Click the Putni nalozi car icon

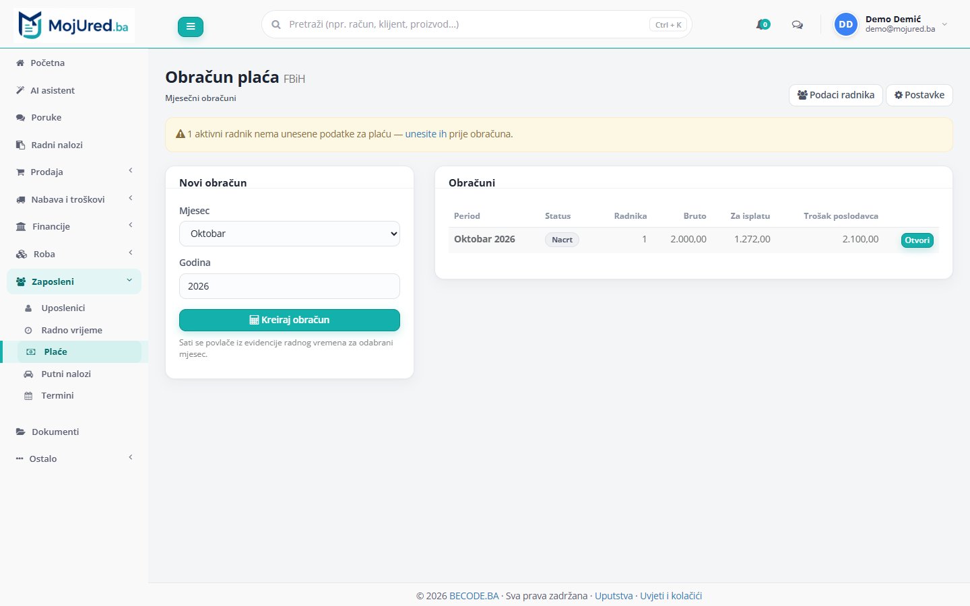click(28, 374)
